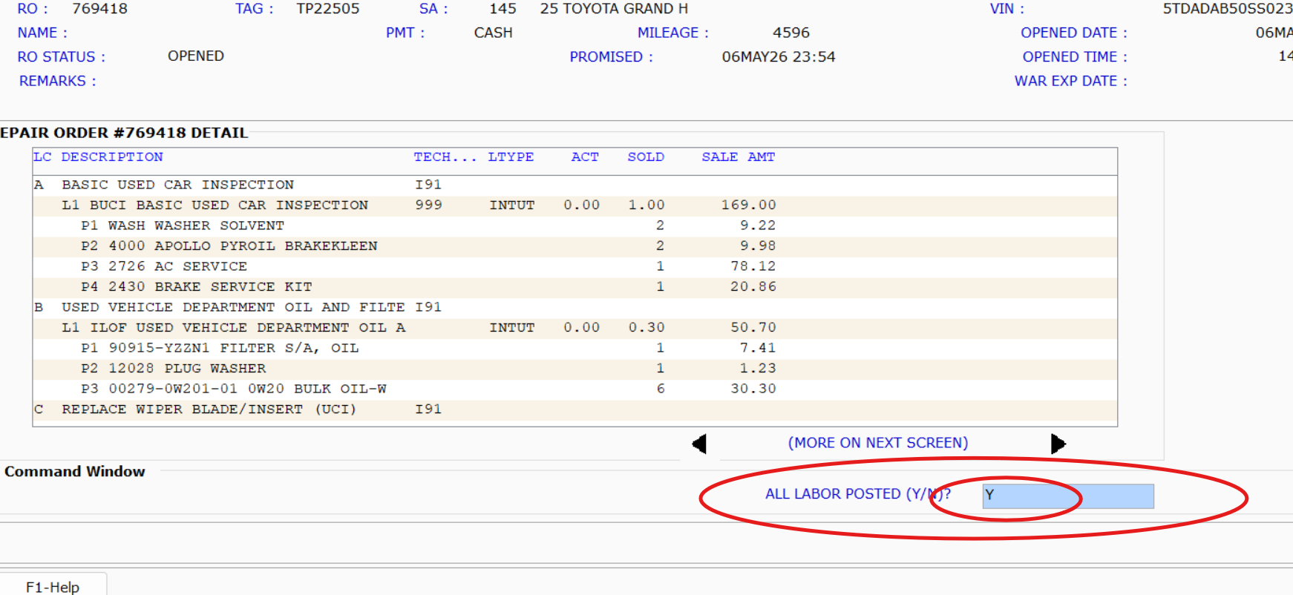Screen dimensions: 1293x595
Task: Open the F1-Help tab
Action: [53, 586]
